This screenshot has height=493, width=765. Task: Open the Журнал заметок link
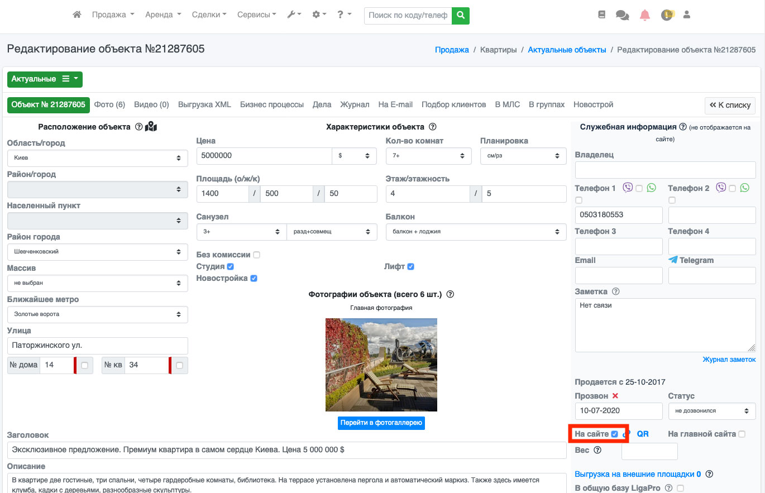(x=729, y=360)
